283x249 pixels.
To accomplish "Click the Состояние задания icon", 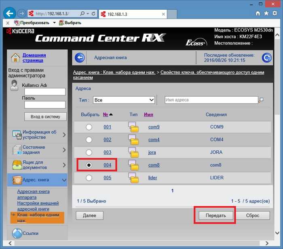I will click(17, 150).
